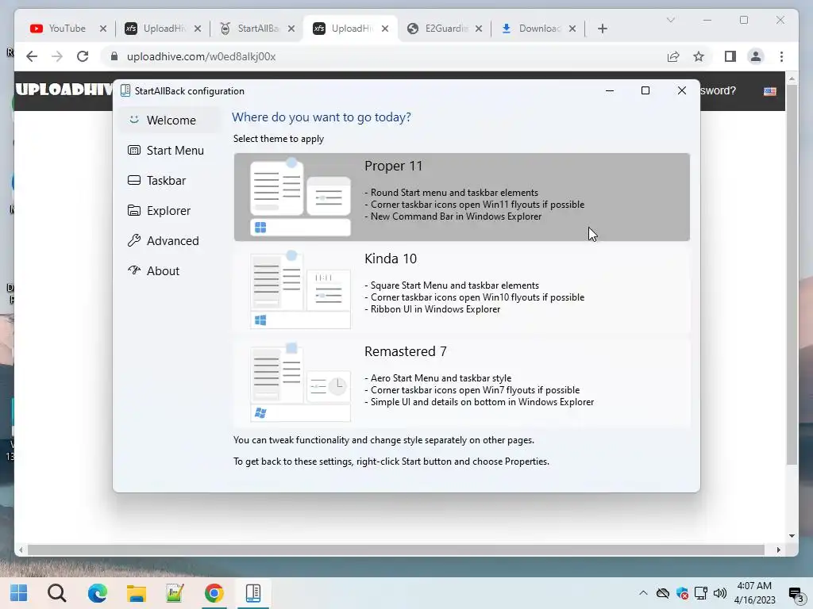Switch to the YouTube browser tab
The height and width of the screenshot is (609, 813).
coord(67,29)
